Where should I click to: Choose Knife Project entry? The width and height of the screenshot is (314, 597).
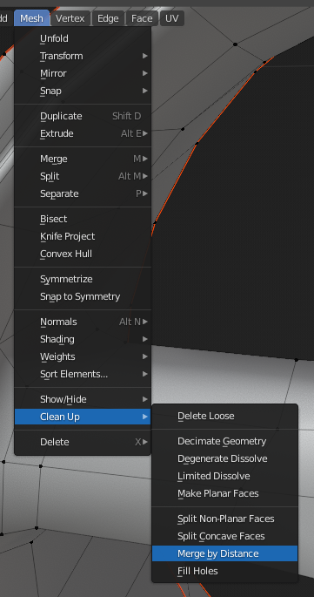click(x=83, y=236)
